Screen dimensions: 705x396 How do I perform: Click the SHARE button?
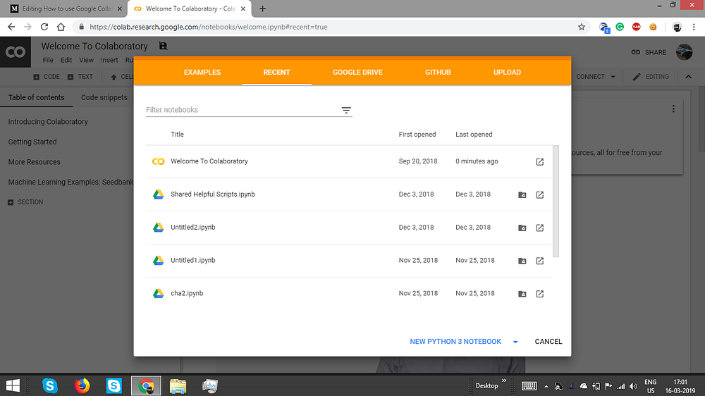[649, 52]
